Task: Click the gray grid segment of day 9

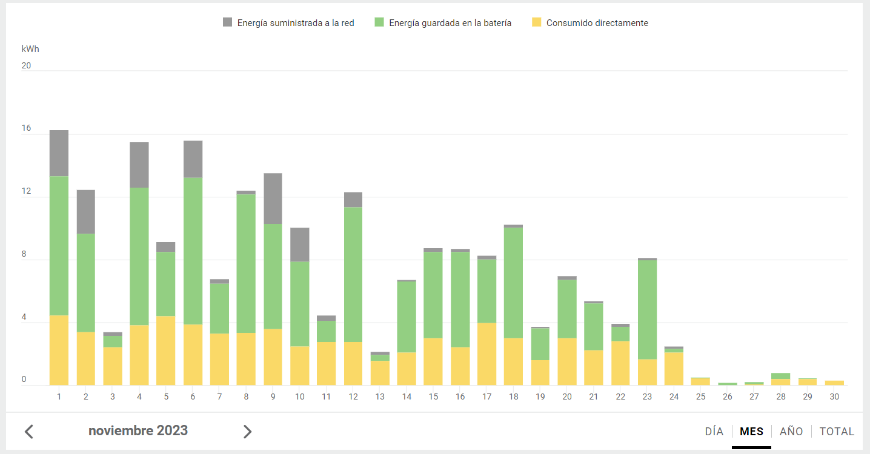Action: (x=273, y=199)
